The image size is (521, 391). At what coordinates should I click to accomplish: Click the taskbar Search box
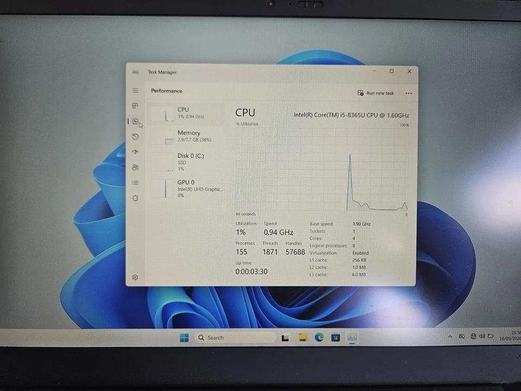coord(235,337)
